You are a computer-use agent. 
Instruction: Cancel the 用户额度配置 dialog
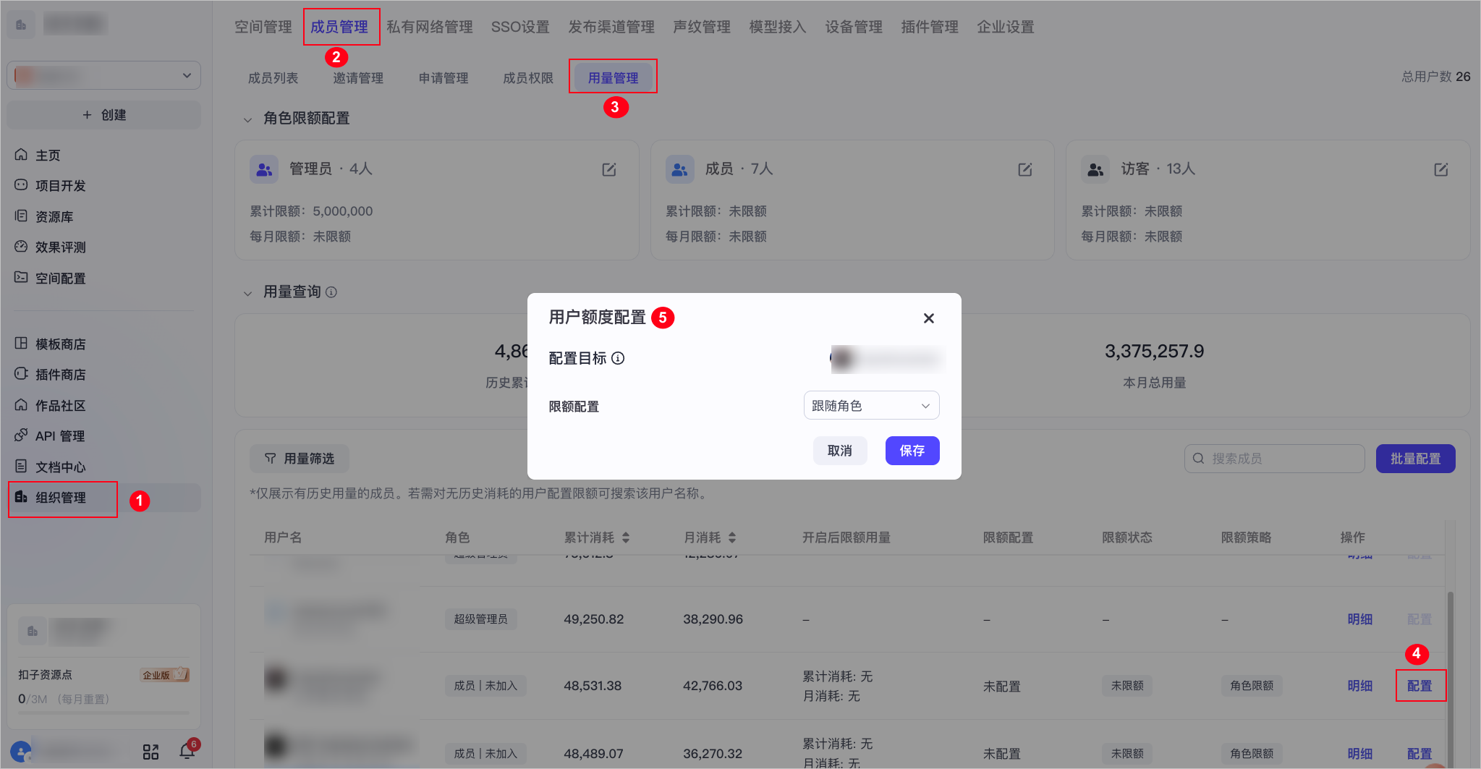click(x=840, y=451)
